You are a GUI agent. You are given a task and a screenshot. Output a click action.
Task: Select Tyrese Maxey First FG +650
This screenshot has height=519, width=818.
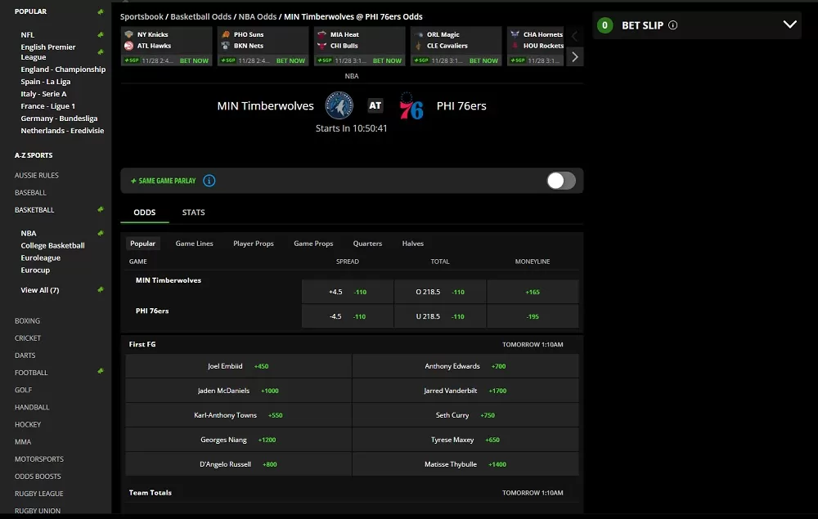tap(465, 439)
